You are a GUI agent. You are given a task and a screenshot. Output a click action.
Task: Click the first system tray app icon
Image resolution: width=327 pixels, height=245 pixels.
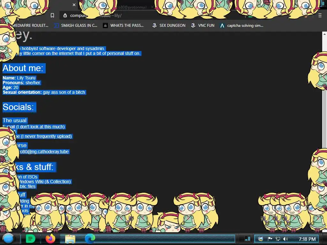[x=261, y=239]
